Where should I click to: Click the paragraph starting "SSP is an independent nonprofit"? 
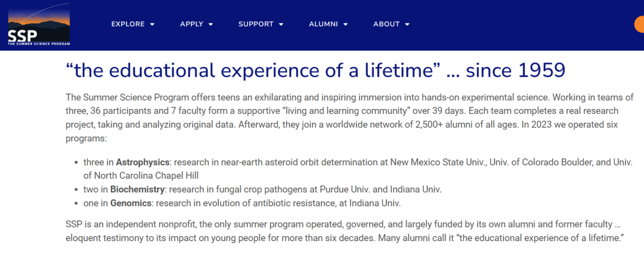click(345, 232)
